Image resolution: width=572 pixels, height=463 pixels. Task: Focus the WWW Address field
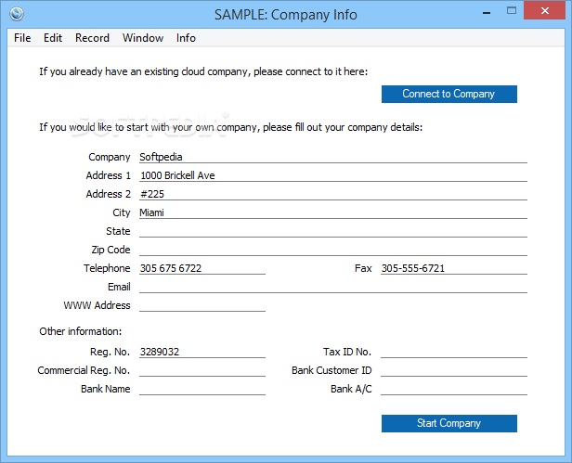click(202, 306)
